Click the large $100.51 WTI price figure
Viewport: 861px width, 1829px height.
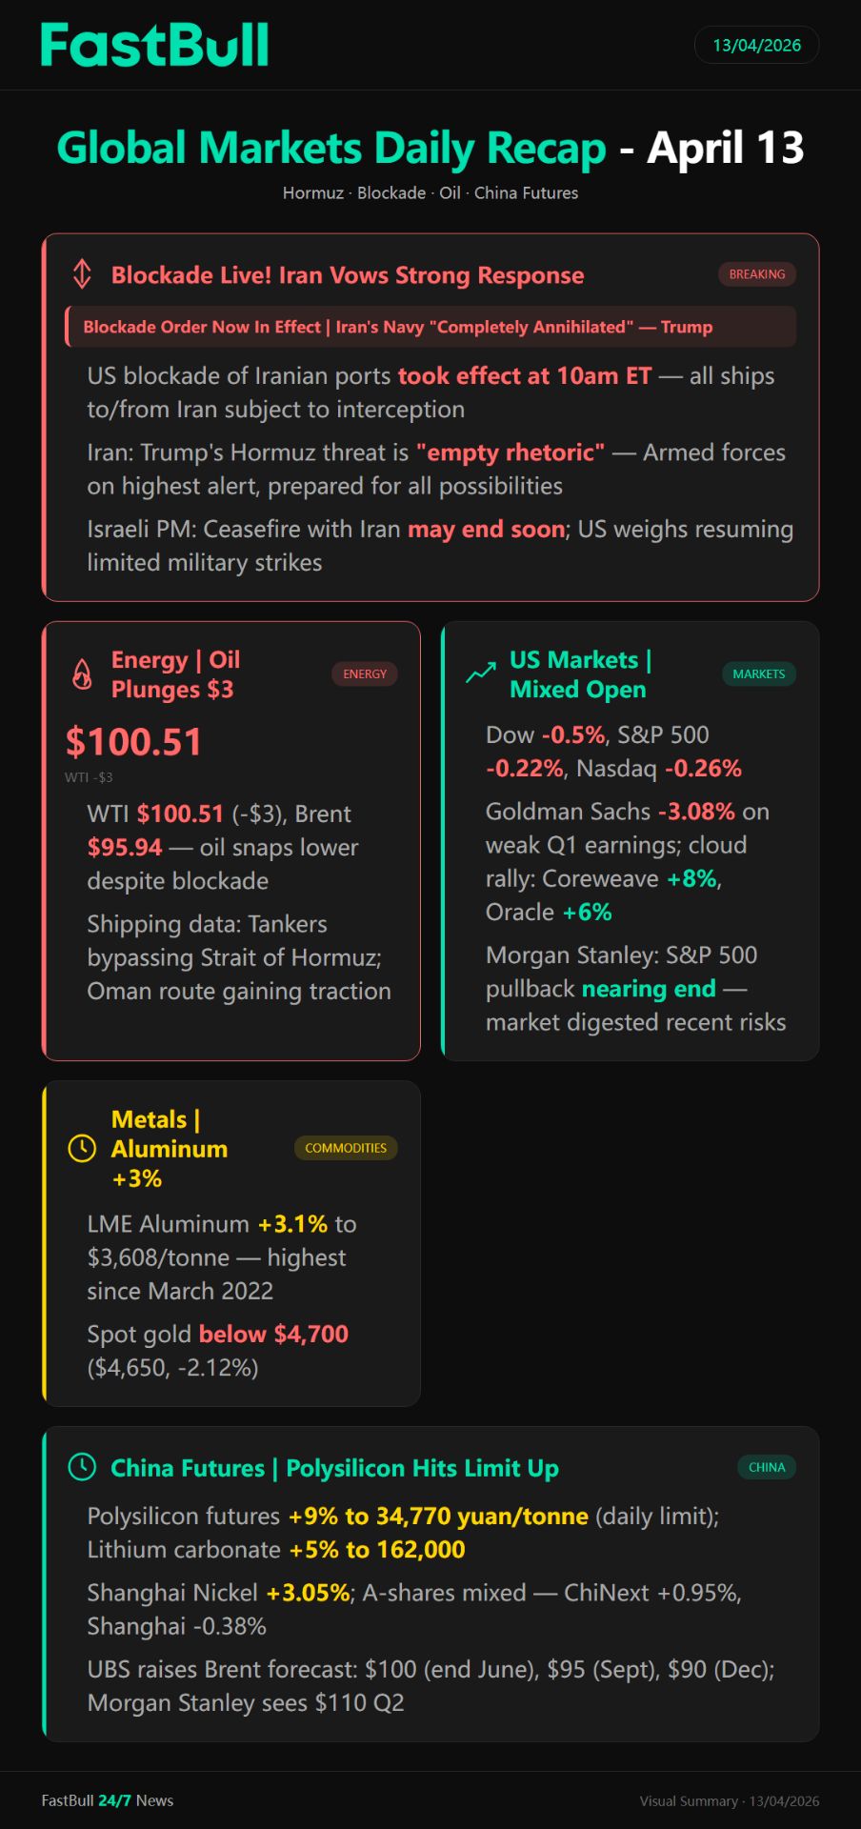tap(134, 742)
